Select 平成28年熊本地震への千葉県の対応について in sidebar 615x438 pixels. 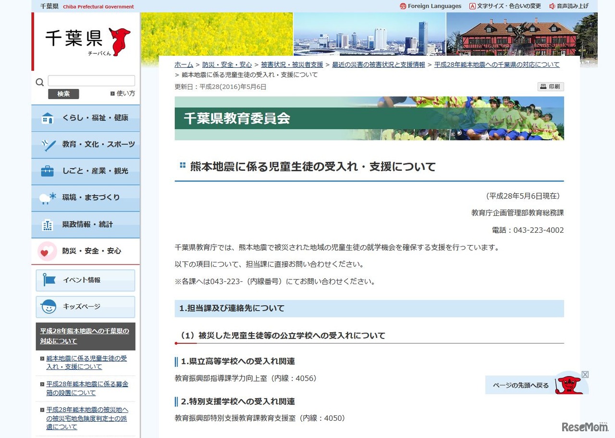click(85, 336)
